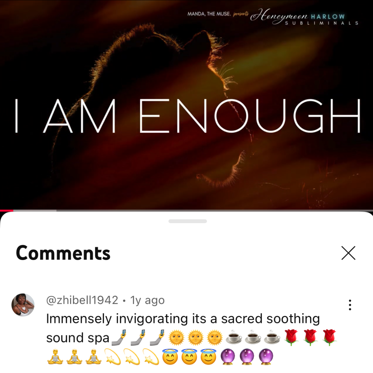
Task: Click the first crystal ball emoji
Action: tap(228, 357)
